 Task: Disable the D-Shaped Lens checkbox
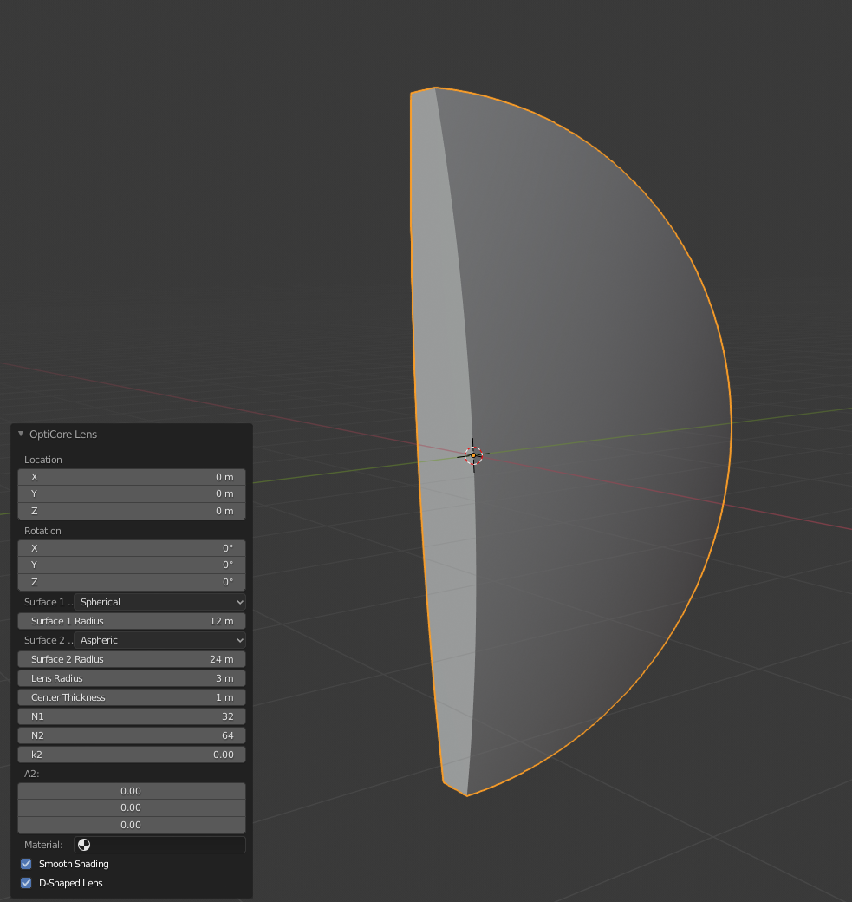(x=26, y=883)
